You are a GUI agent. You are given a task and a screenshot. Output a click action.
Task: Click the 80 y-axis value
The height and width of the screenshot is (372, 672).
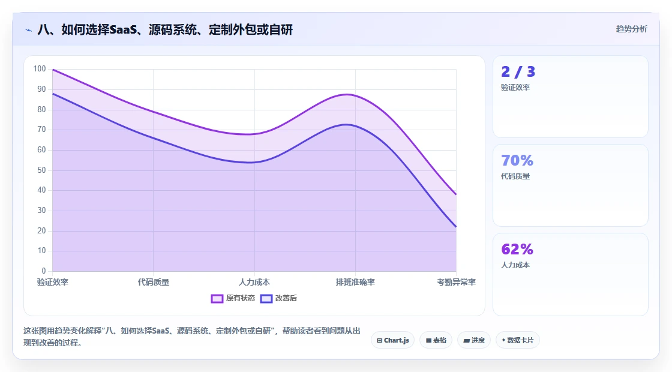[41, 109]
